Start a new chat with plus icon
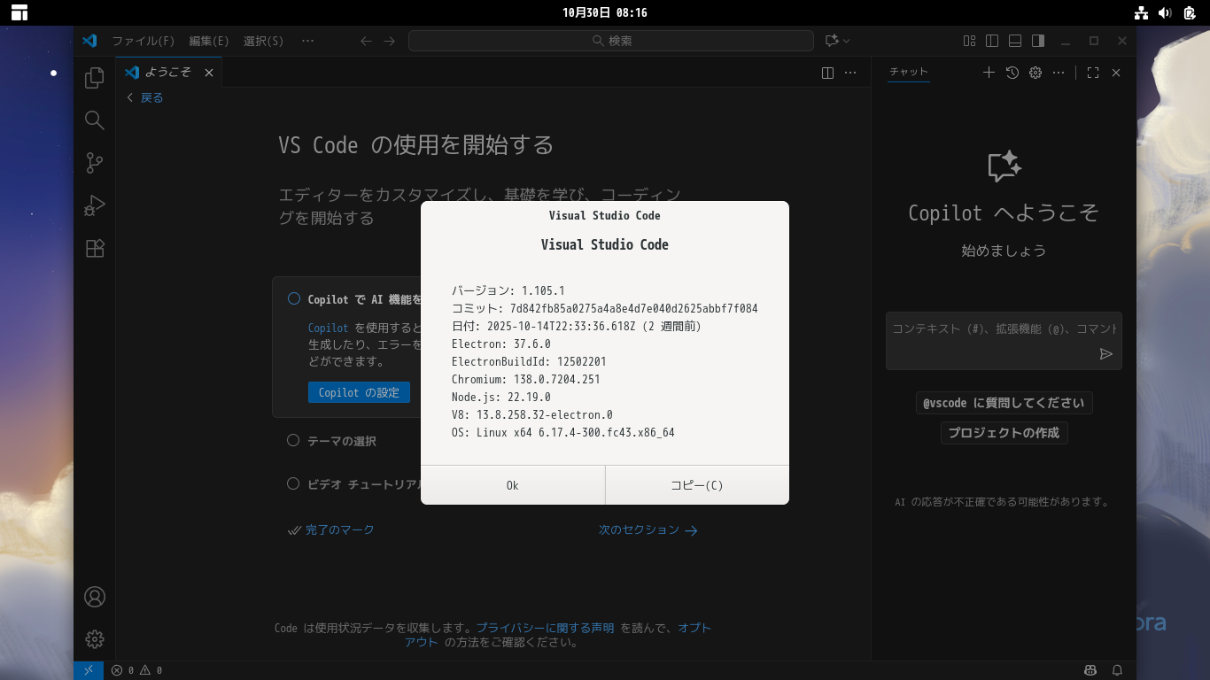 pyautogui.click(x=989, y=73)
